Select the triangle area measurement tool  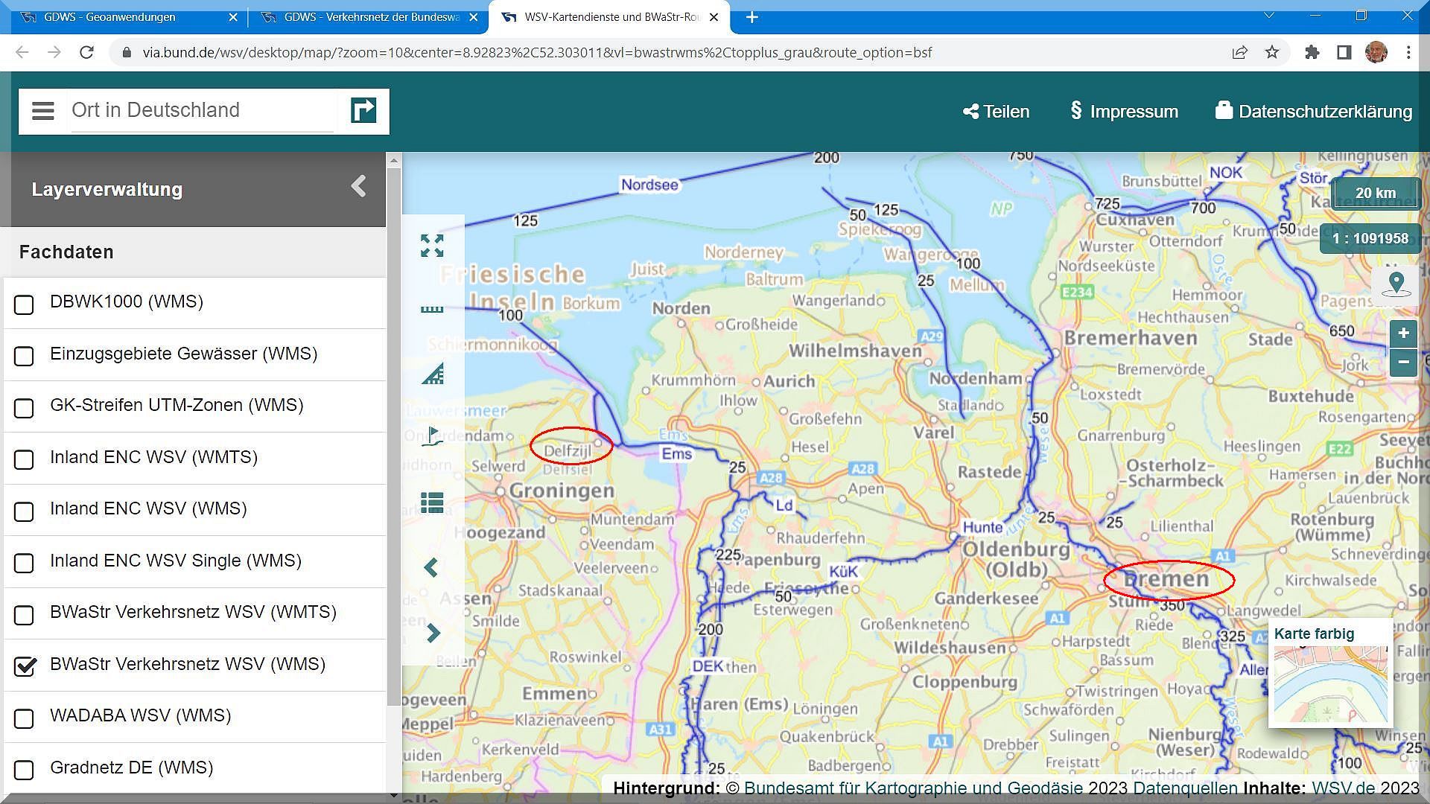click(432, 374)
